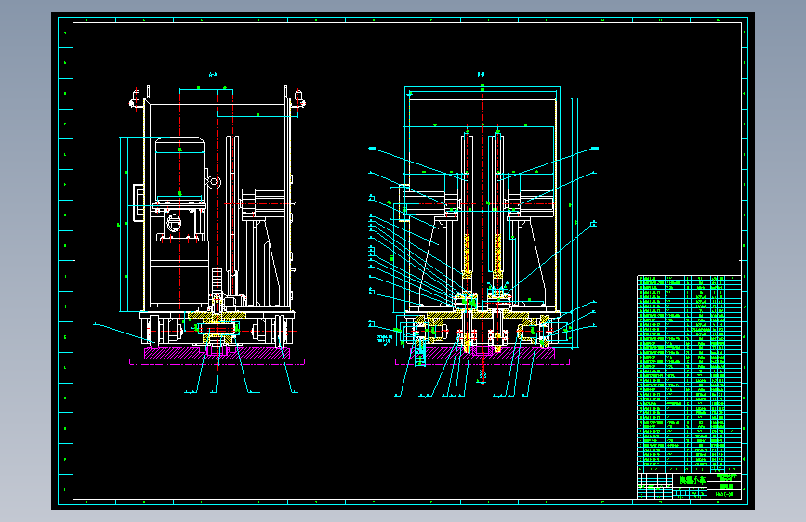The height and width of the screenshot is (522, 806).
Task: Select the drawing number cell in title block
Action: pyautogui.click(x=724, y=494)
